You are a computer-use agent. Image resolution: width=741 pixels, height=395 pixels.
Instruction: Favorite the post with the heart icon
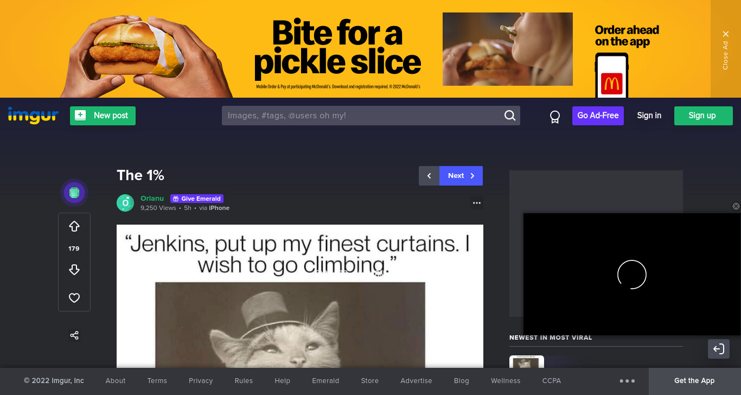[x=74, y=298]
